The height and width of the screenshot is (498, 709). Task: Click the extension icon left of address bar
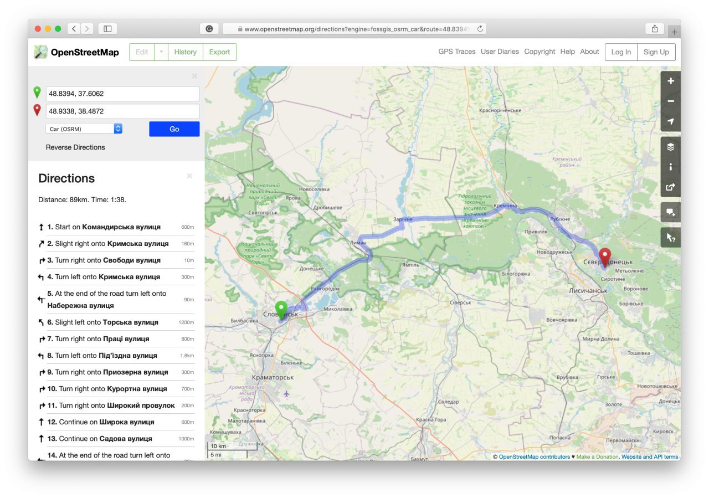pos(209,28)
